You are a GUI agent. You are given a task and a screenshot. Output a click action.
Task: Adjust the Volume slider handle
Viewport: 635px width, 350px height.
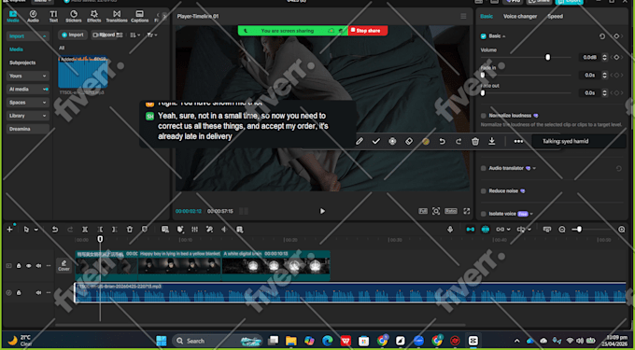point(547,58)
